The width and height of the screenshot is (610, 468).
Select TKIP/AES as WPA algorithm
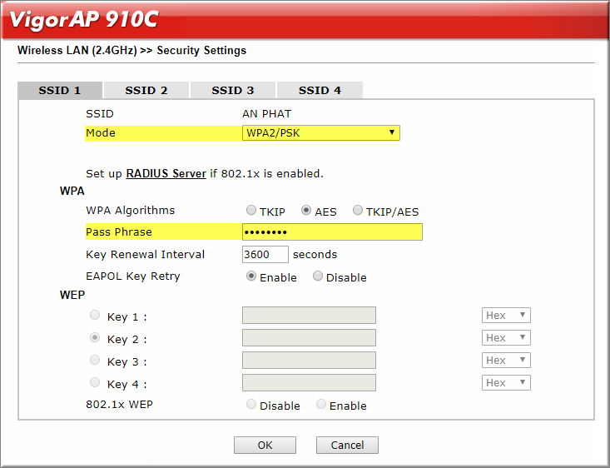click(358, 210)
